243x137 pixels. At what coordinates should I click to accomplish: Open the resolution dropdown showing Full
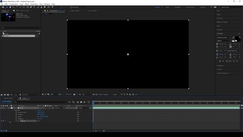pyautogui.click(x=87, y=94)
